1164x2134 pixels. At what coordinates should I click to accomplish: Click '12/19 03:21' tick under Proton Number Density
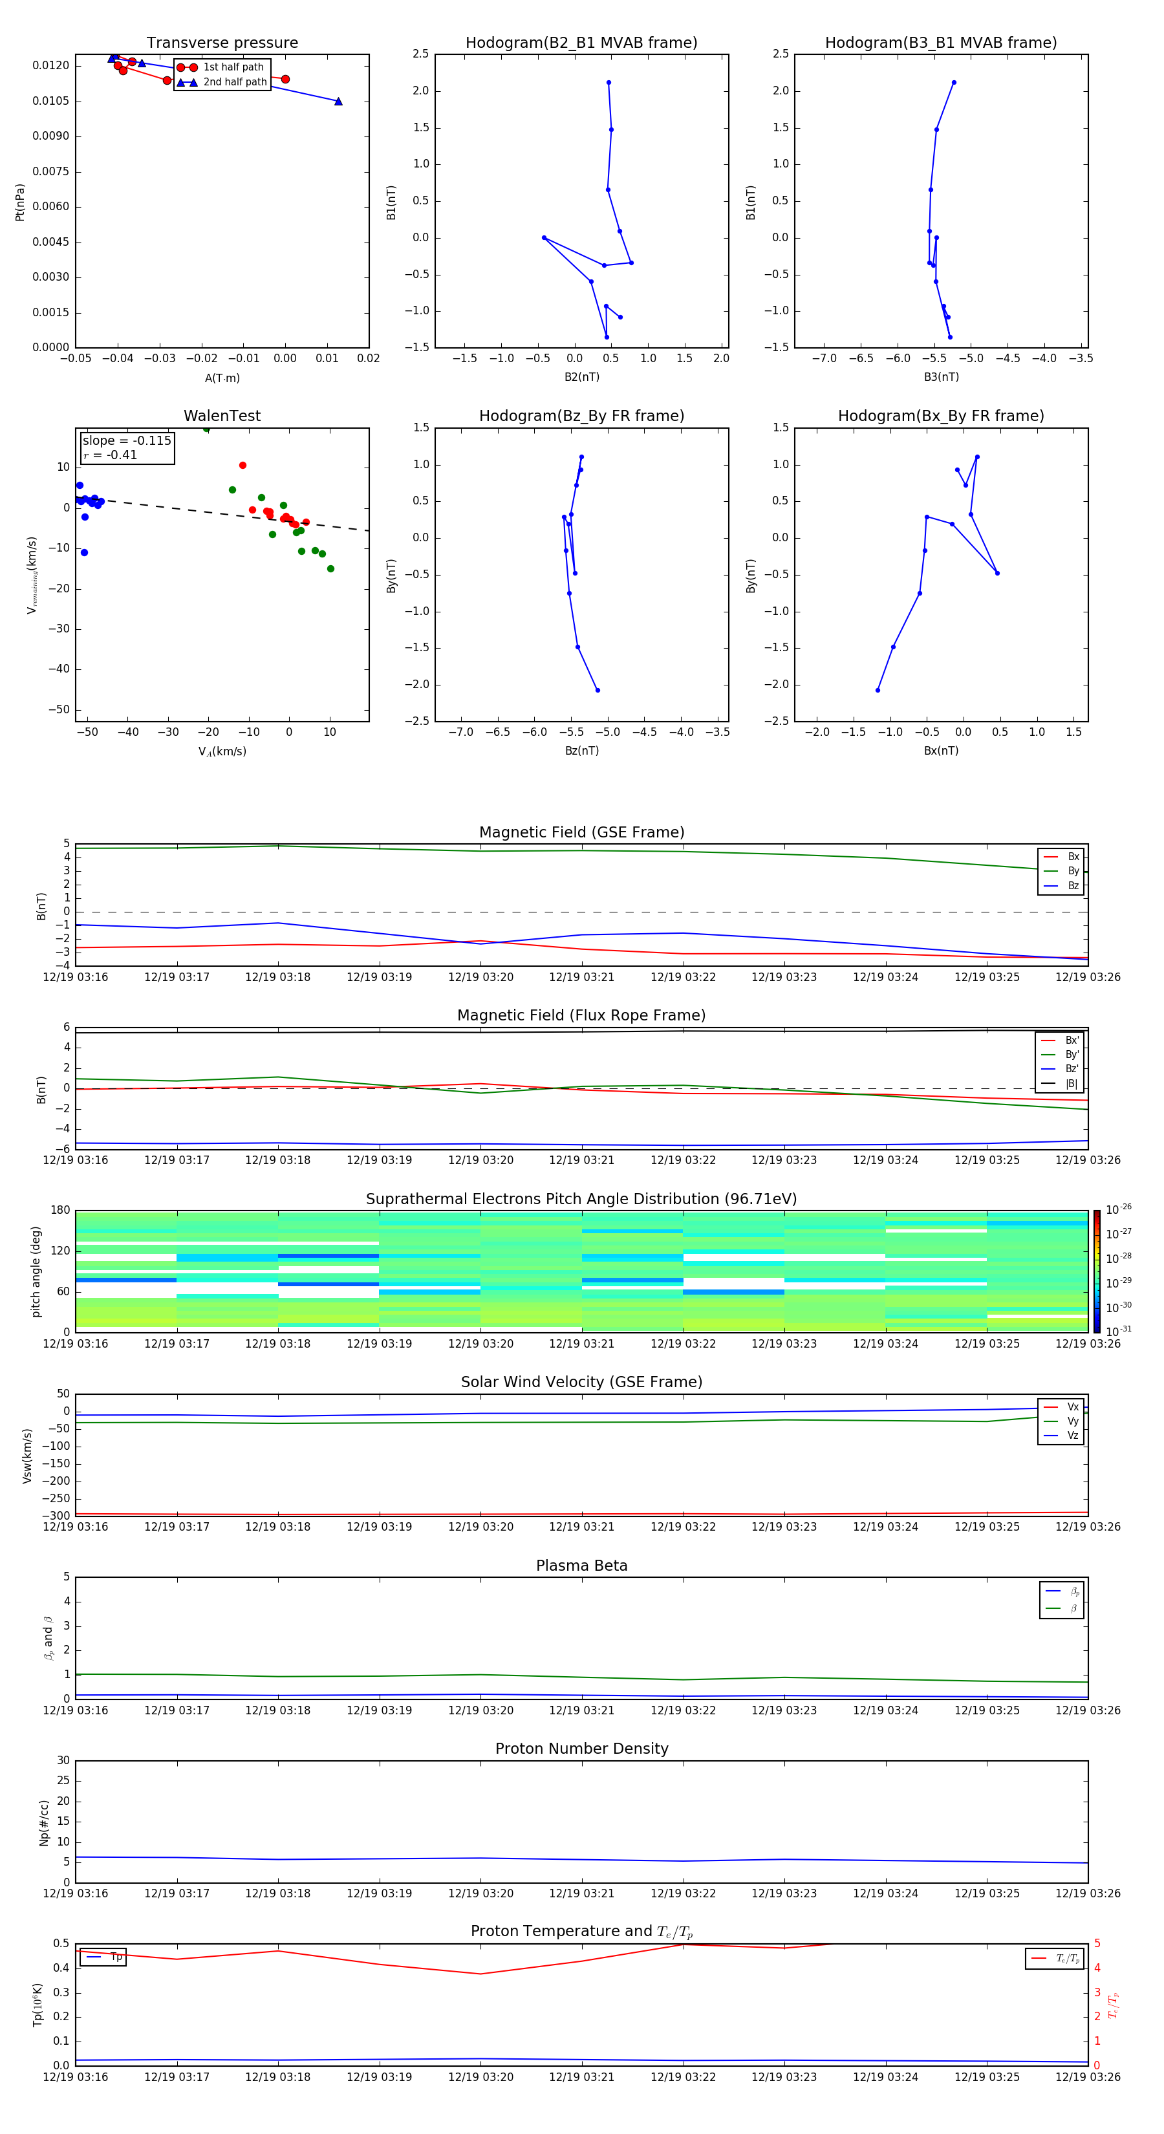(581, 1893)
